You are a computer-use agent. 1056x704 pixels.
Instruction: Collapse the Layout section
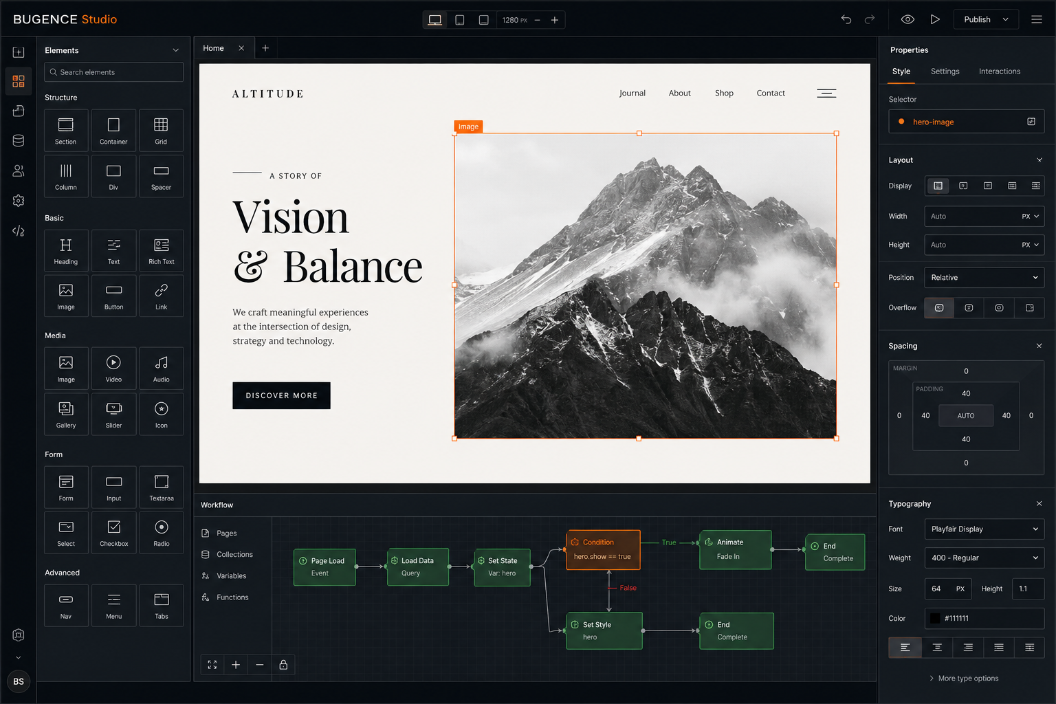coord(1039,160)
